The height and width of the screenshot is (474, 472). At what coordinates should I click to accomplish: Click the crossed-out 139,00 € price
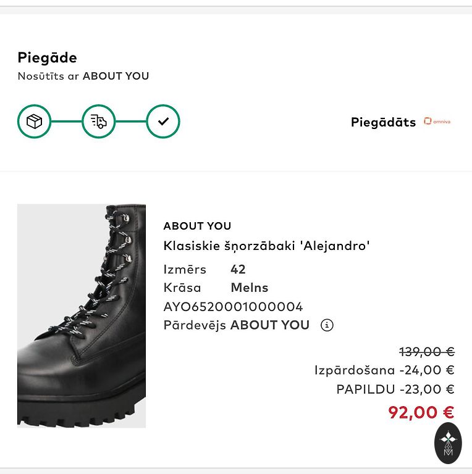coord(427,352)
